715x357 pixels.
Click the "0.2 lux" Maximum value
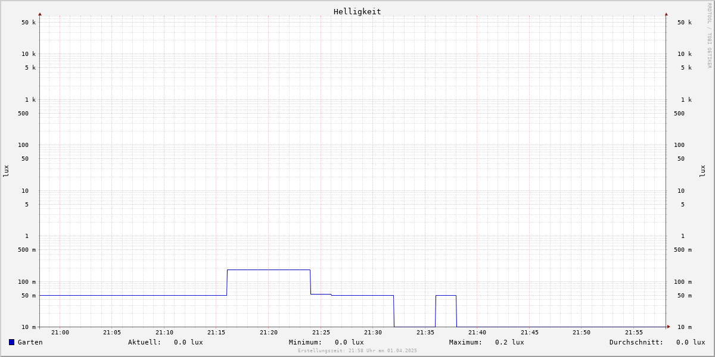(x=509, y=342)
